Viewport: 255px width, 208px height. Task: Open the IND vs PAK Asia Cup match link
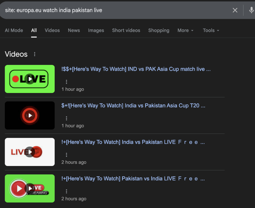136,69
